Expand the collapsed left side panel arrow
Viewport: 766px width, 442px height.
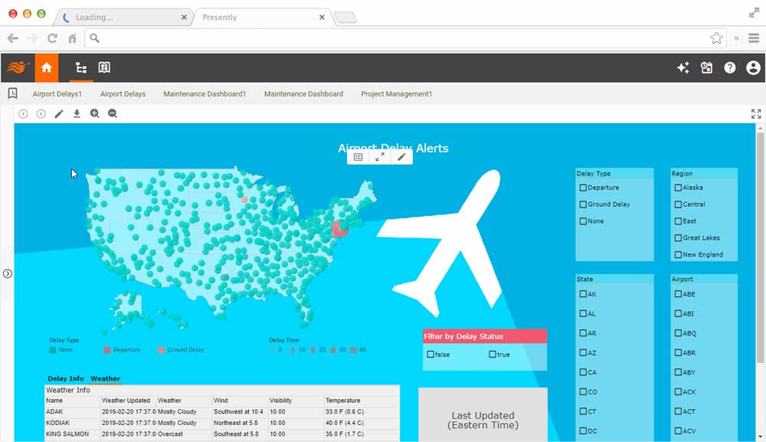tap(8, 273)
